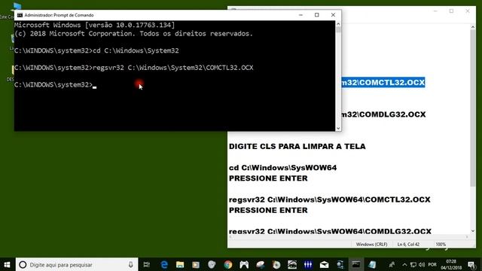
Task: Click the shield icon in the taskbar
Action: click(212, 264)
